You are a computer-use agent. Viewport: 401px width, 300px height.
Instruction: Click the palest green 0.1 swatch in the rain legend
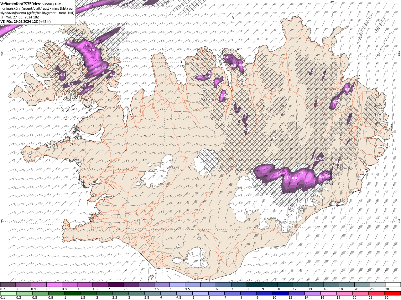pos(8,293)
